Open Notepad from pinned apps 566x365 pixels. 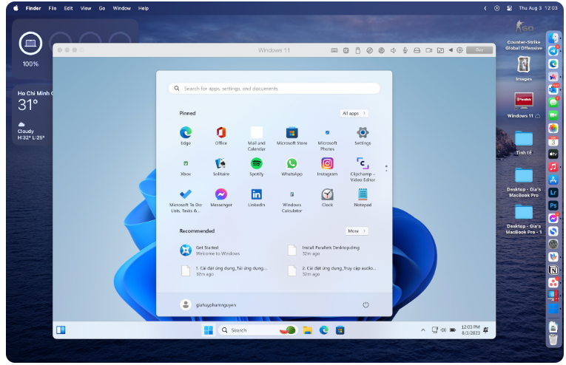click(x=363, y=194)
